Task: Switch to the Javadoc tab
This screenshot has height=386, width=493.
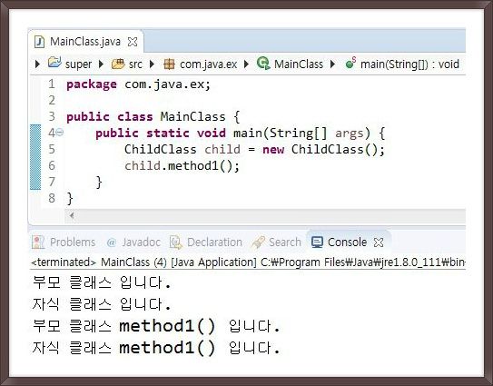Action: click(133, 242)
